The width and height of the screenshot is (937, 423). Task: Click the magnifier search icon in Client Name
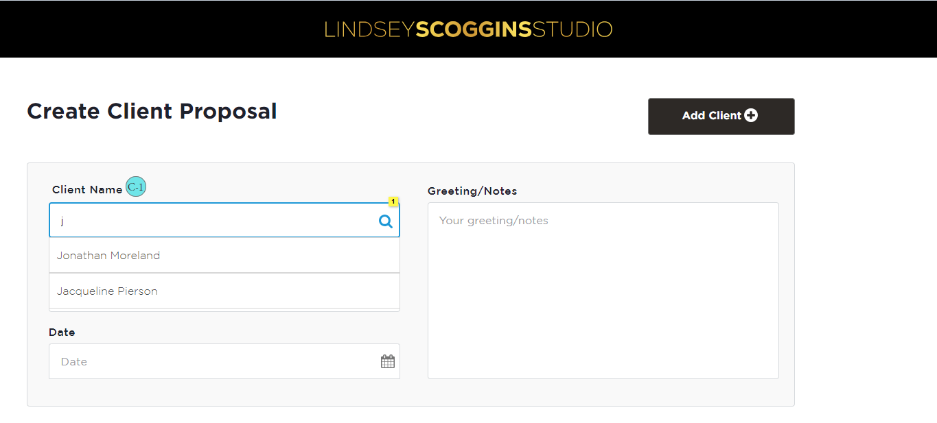coord(386,221)
